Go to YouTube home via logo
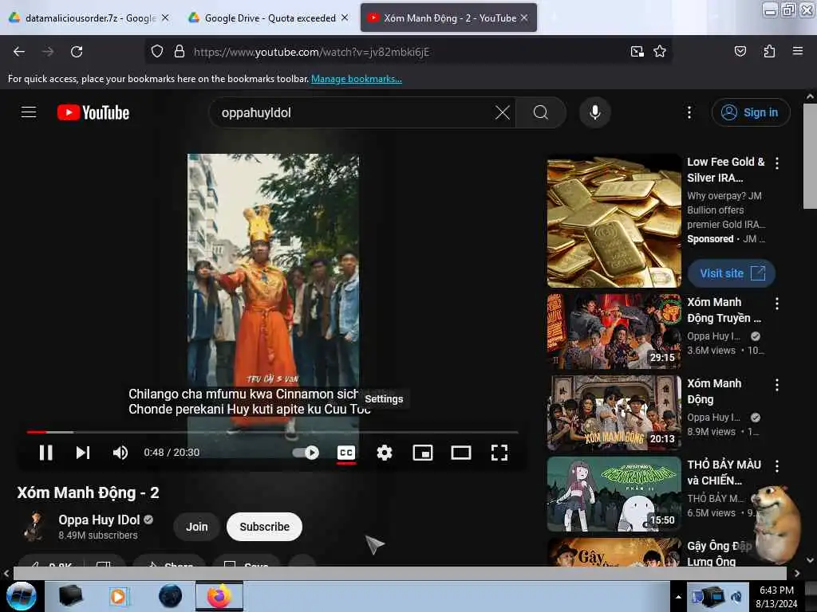Viewport: 817px width, 612px height. pos(93,112)
